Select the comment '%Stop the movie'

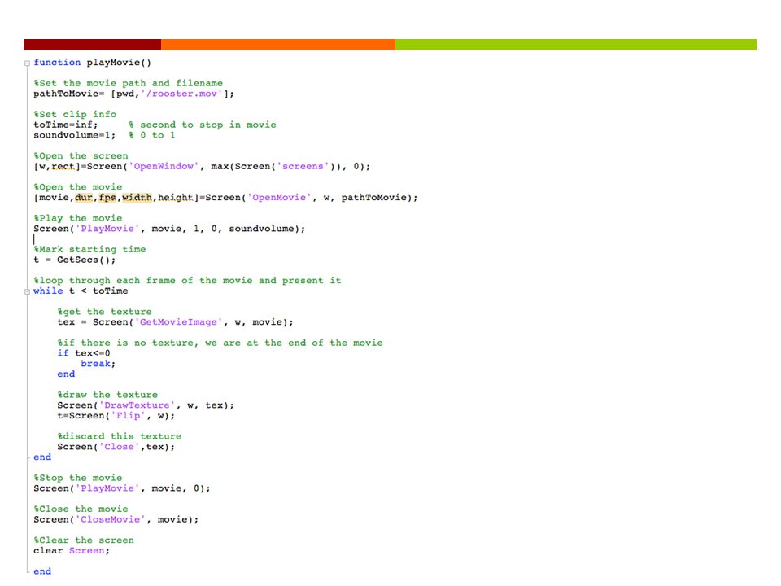(x=78, y=478)
